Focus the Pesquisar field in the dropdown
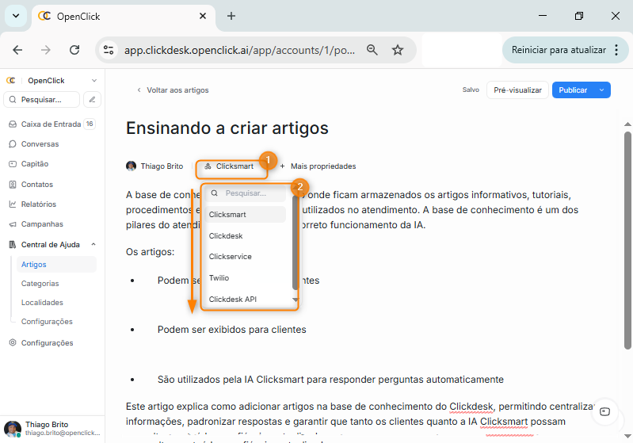The height and width of the screenshot is (443, 633). [x=254, y=193]
